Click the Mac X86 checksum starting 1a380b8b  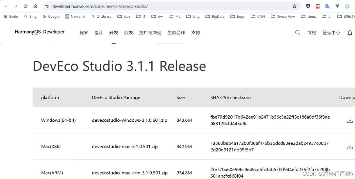(x=269, y=146)
